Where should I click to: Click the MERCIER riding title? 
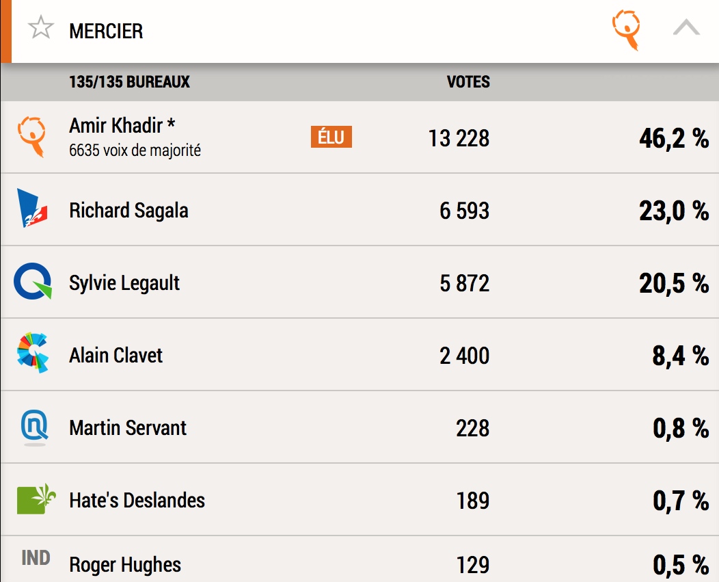point(106,31)
